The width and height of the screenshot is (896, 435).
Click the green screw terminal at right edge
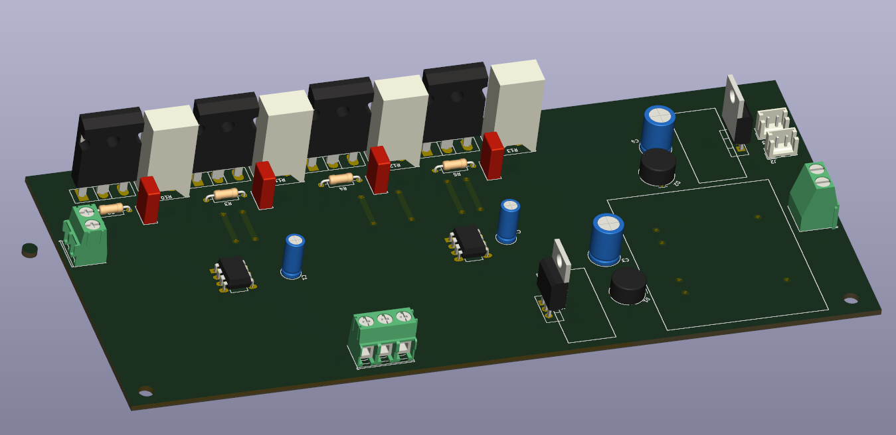coord(813,197)
